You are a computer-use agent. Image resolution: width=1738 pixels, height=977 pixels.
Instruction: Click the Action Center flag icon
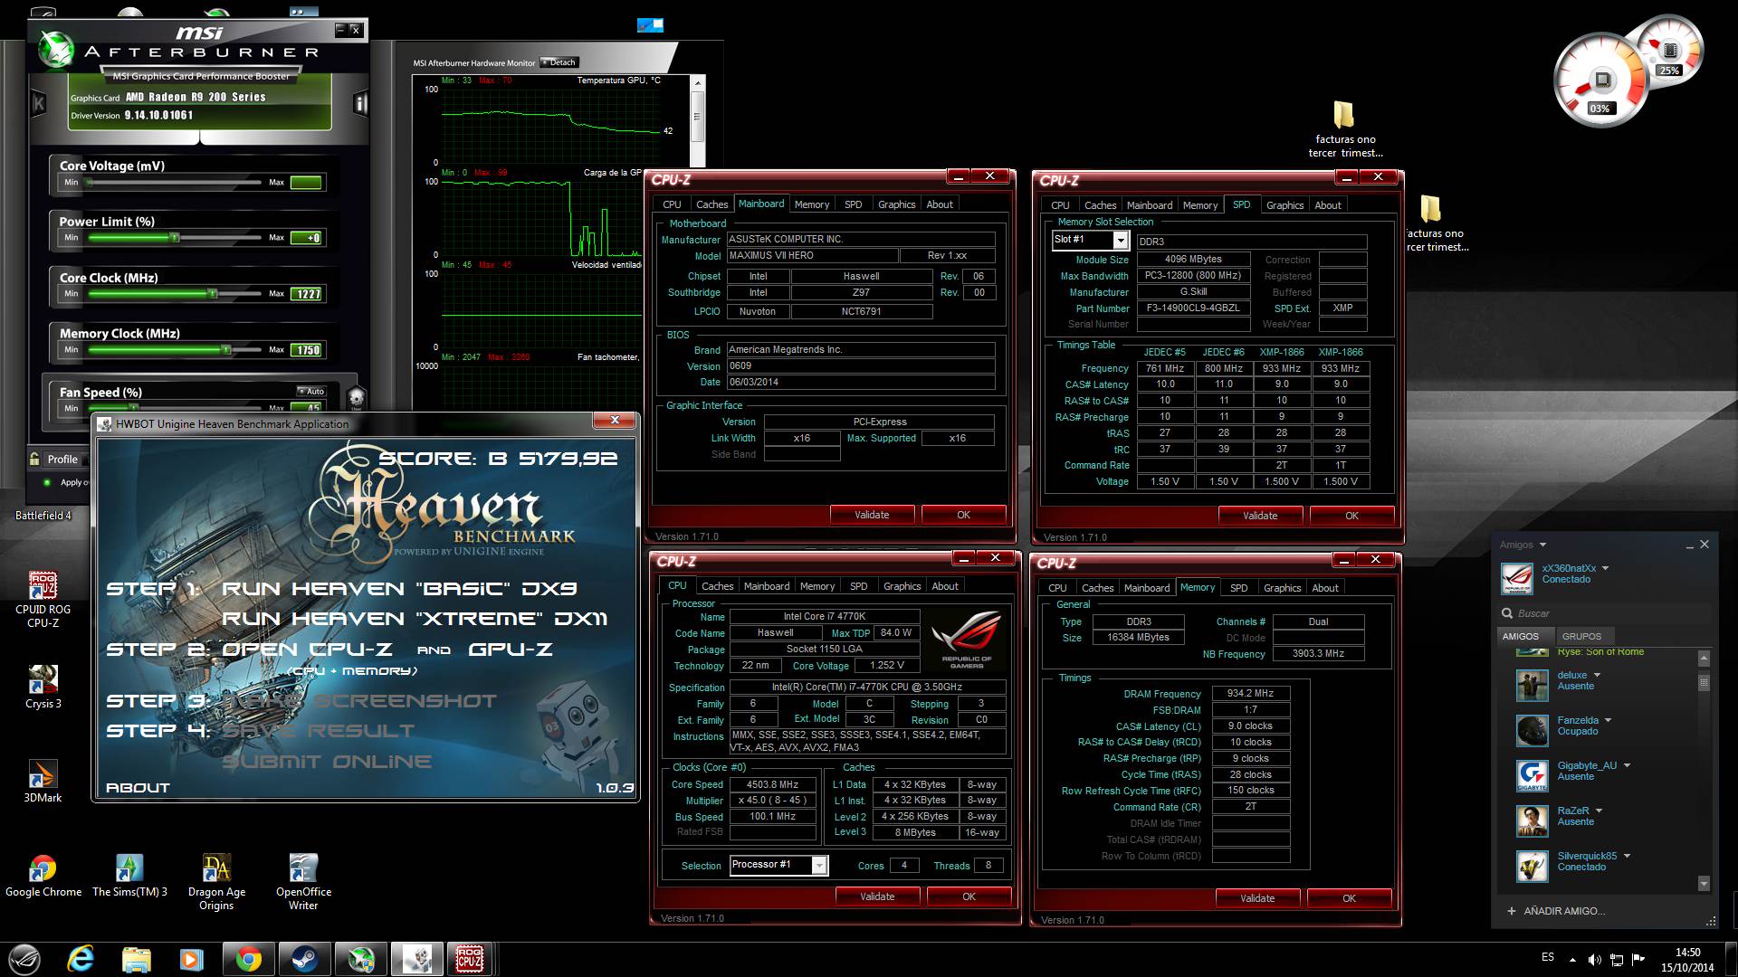pos(1638,960)
